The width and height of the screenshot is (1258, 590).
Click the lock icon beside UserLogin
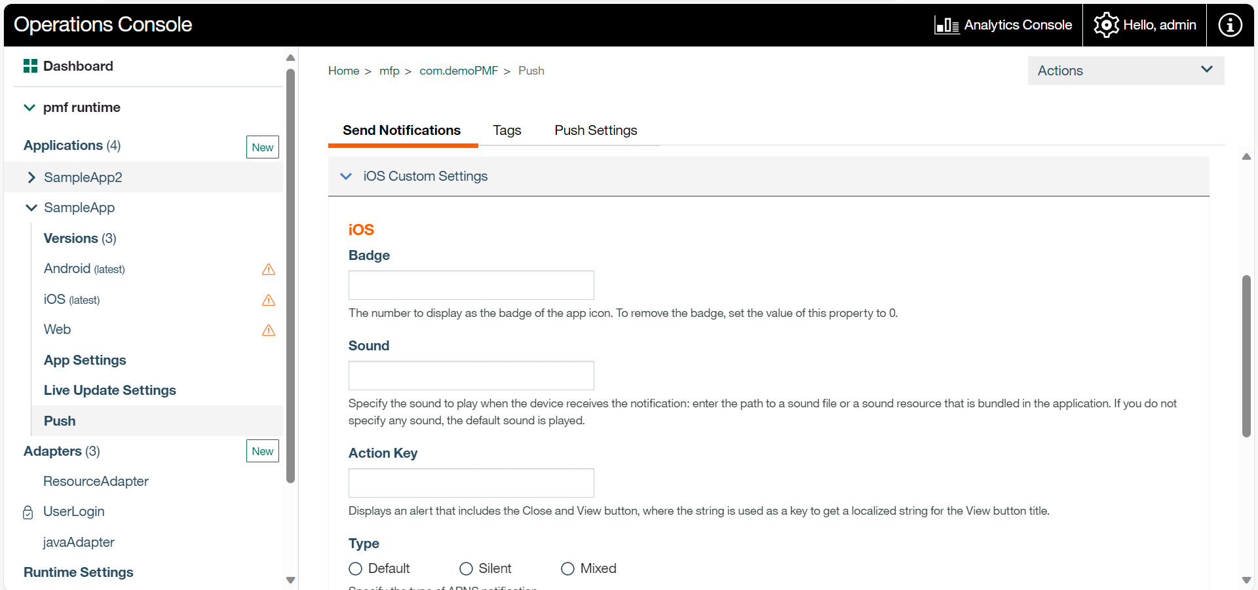(x=28, y=512)
